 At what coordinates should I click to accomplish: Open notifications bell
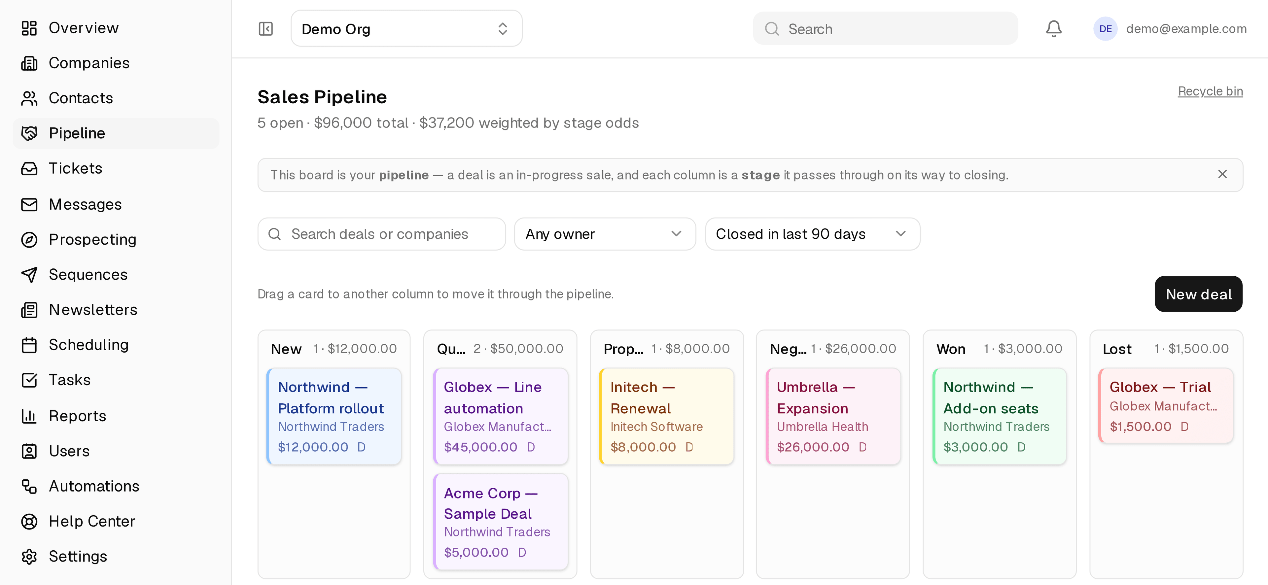pyautogui.click(x=1053, y=28)
